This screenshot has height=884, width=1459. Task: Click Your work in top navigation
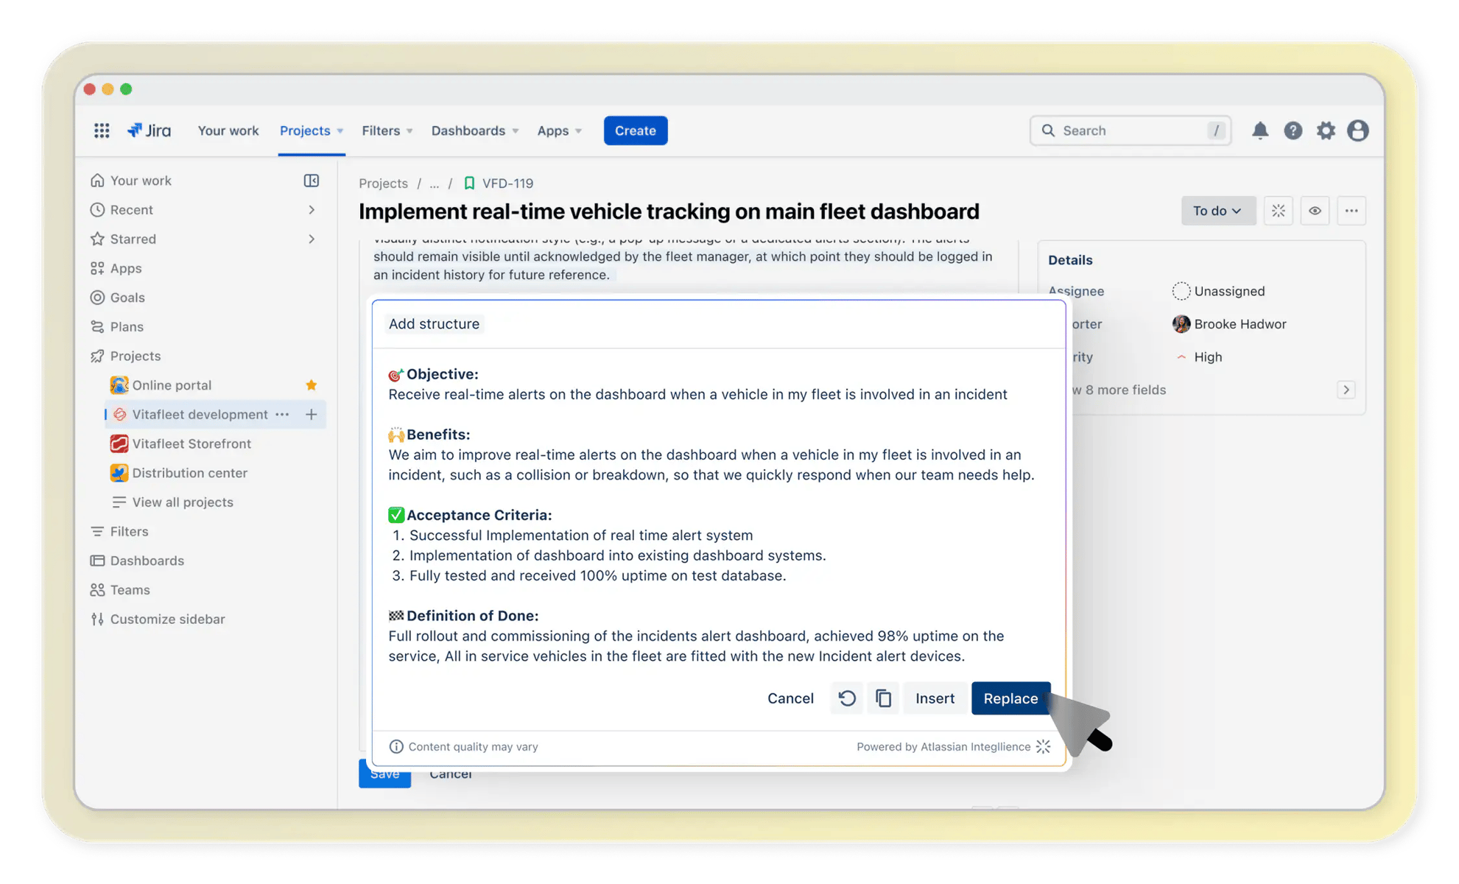click(x=228, y=130)
